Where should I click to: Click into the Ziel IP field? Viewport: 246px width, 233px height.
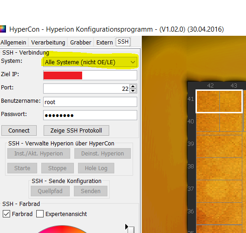click(x=90, y=75)
